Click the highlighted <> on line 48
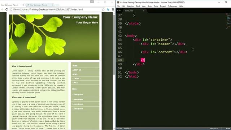The height and width of the screenshot is (130, 231). click(143, 60)
